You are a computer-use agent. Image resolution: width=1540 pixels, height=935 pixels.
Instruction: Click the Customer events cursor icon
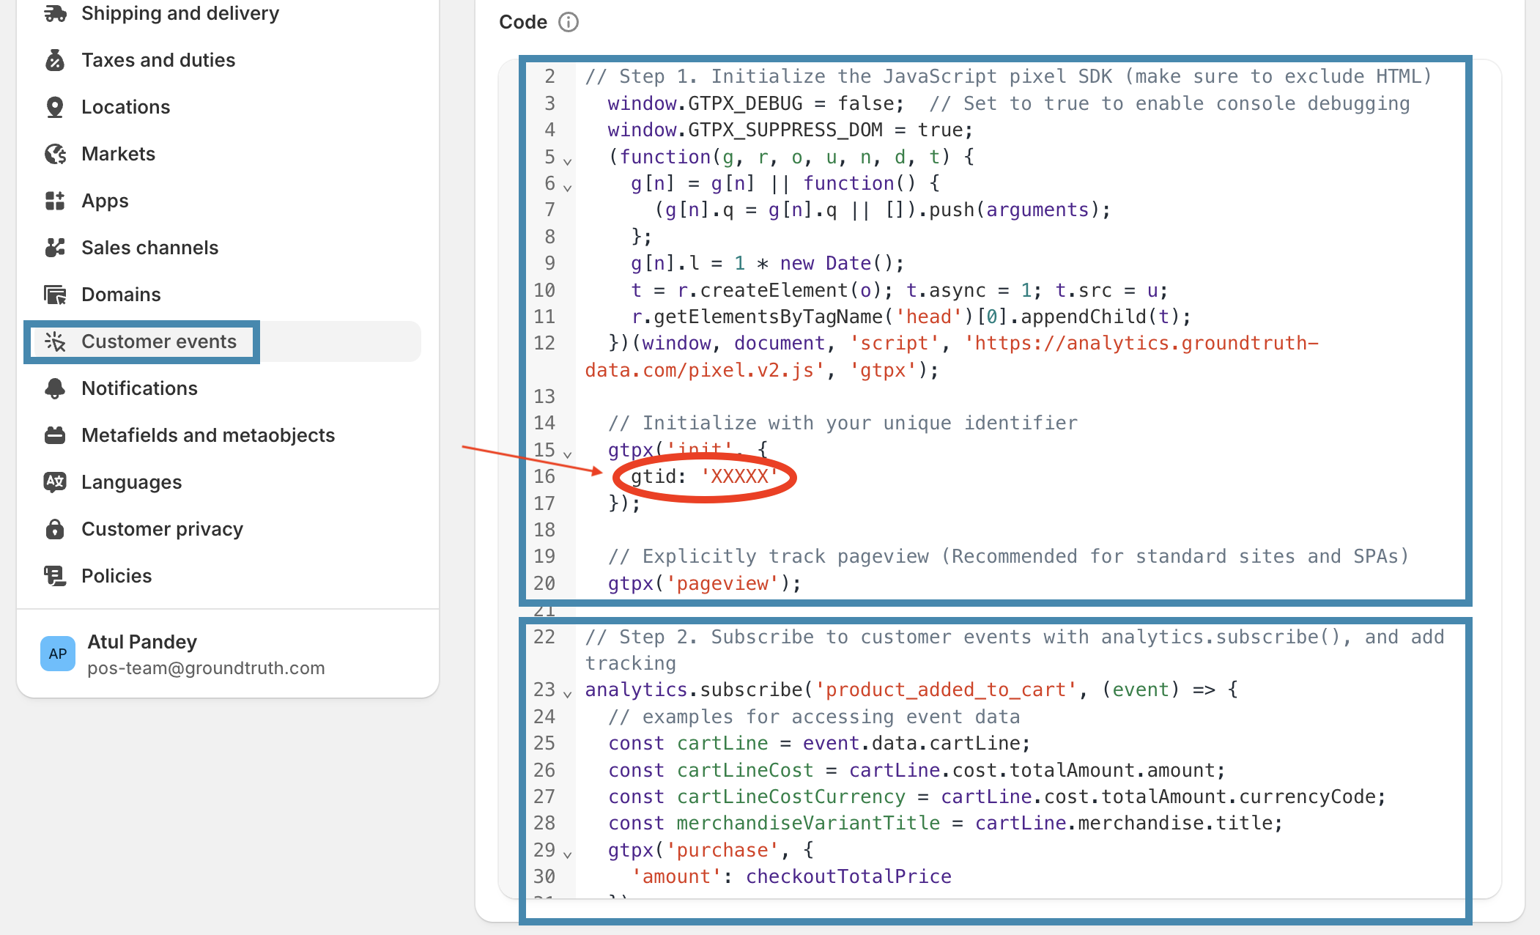pos(55,341)
